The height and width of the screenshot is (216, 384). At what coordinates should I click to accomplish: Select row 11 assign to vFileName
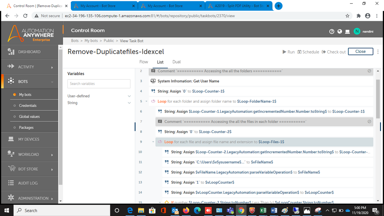[268, 162]
